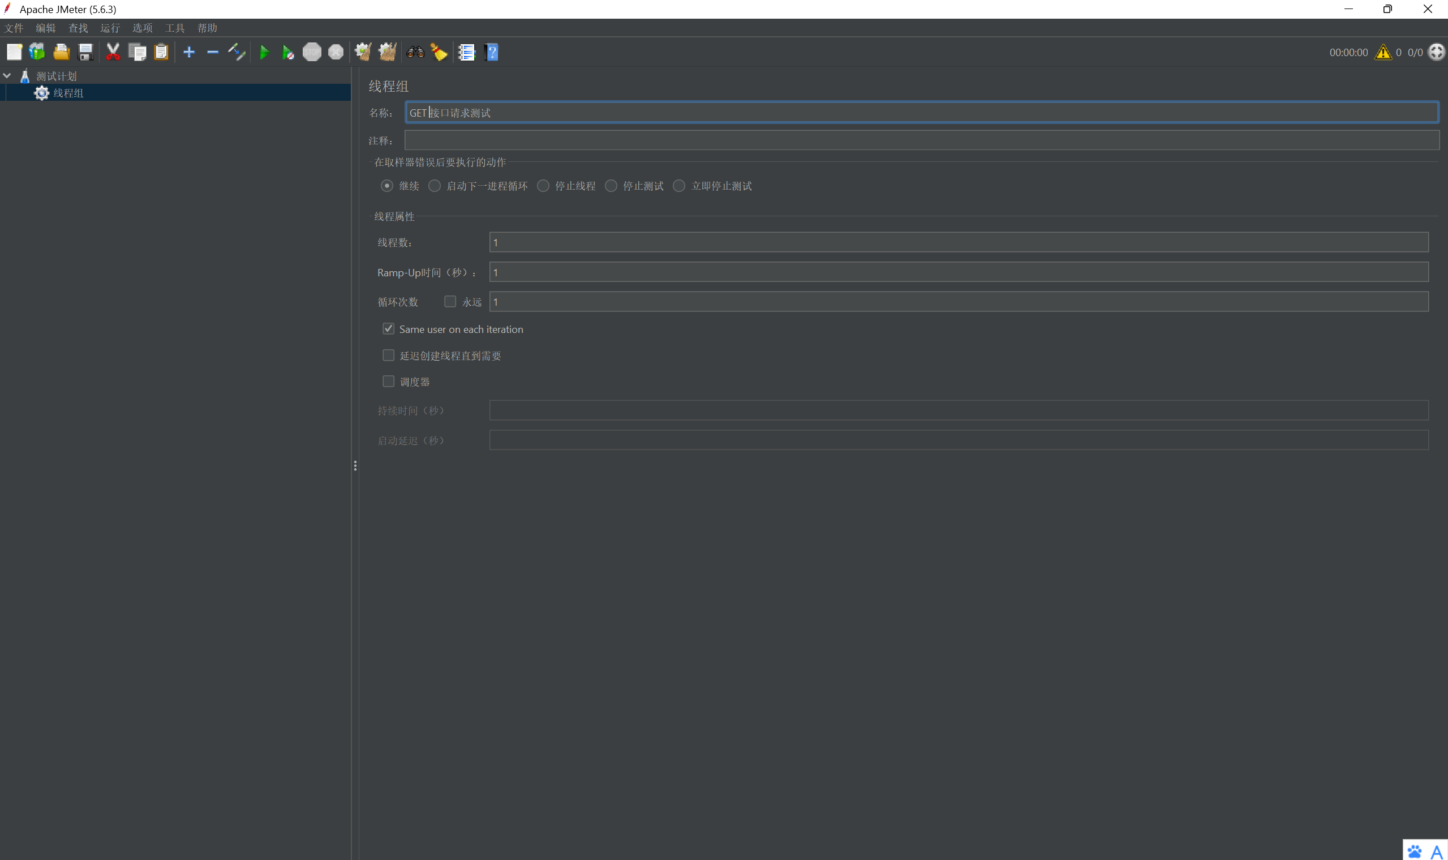Viewport: 1448px width, 860px height.
Task: Click the 线程数 input field
Action: coord(958,242)
